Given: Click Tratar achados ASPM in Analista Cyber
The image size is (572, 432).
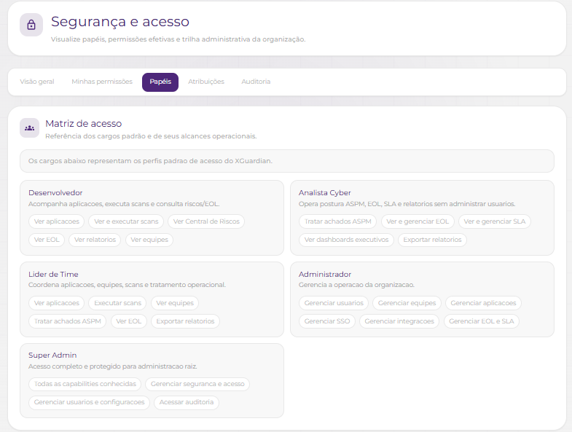Looking at the screenshot, I should pos(338,221).
